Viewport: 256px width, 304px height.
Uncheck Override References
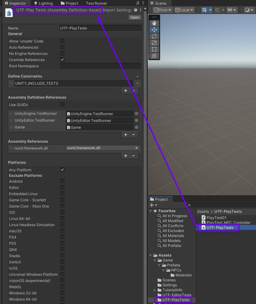point(62,60)
